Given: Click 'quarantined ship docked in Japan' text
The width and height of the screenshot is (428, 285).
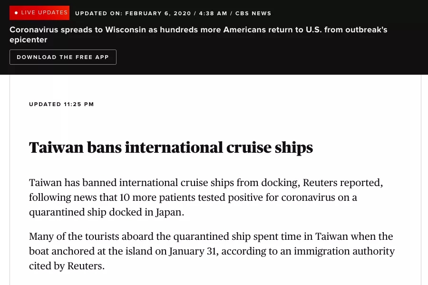Looking at the screenshot, I should tap(106, 212).
